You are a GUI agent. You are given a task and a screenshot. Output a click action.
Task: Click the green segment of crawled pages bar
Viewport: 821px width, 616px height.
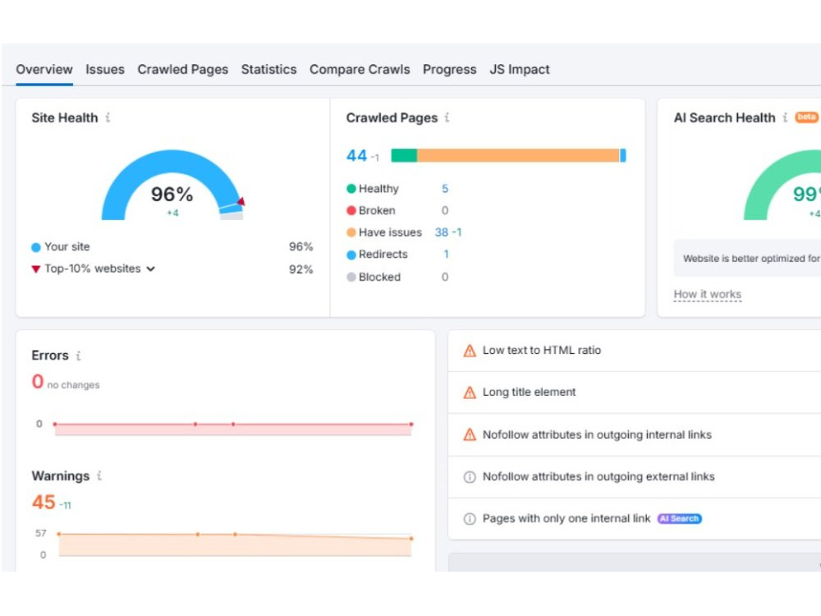pyautogui.click(x=404, y=155)
